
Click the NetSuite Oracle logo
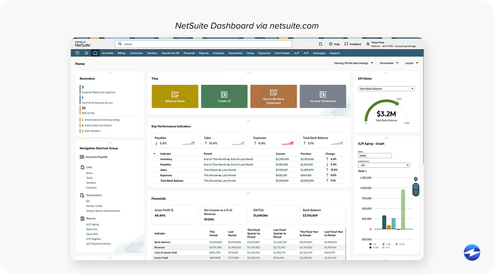click(82, 44)
